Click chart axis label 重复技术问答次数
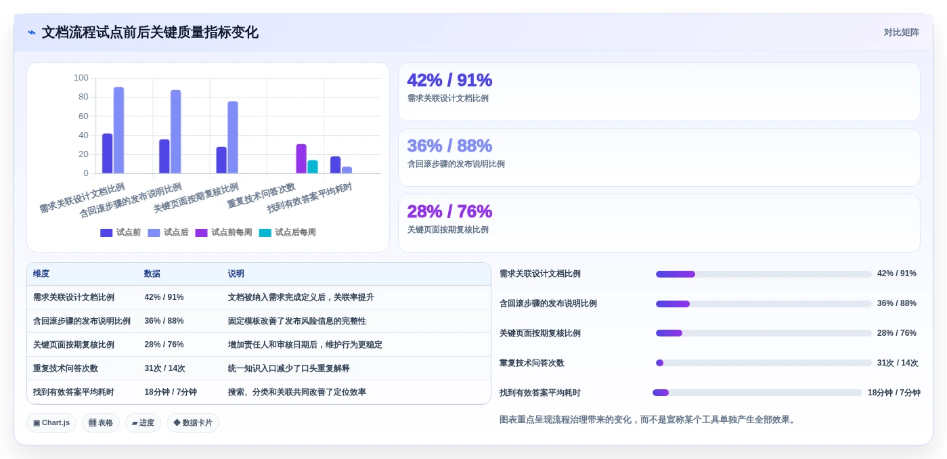The width and height of the screenshot is (947, 459). point(262,195)
